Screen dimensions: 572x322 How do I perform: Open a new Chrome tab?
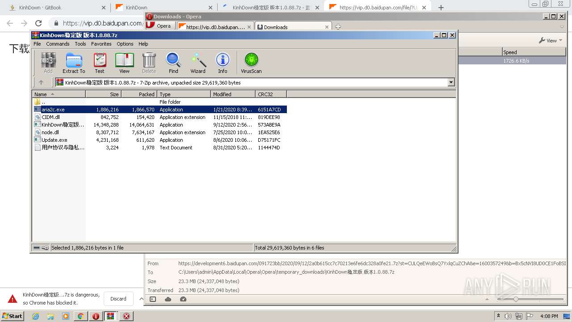pos(441,8)
